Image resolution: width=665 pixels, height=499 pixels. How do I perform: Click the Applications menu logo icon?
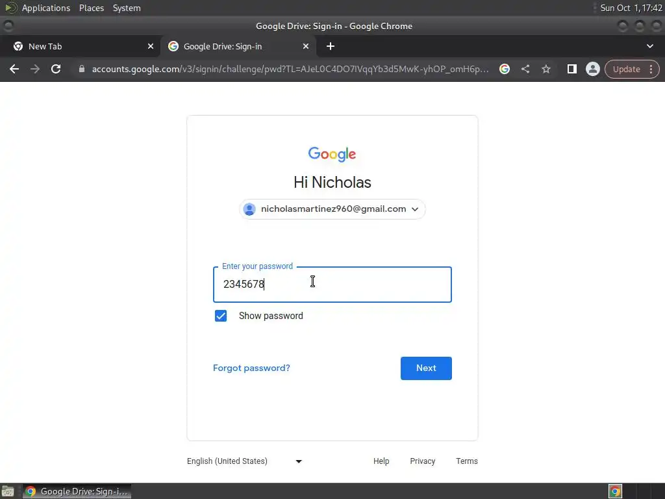click(10, 8)
